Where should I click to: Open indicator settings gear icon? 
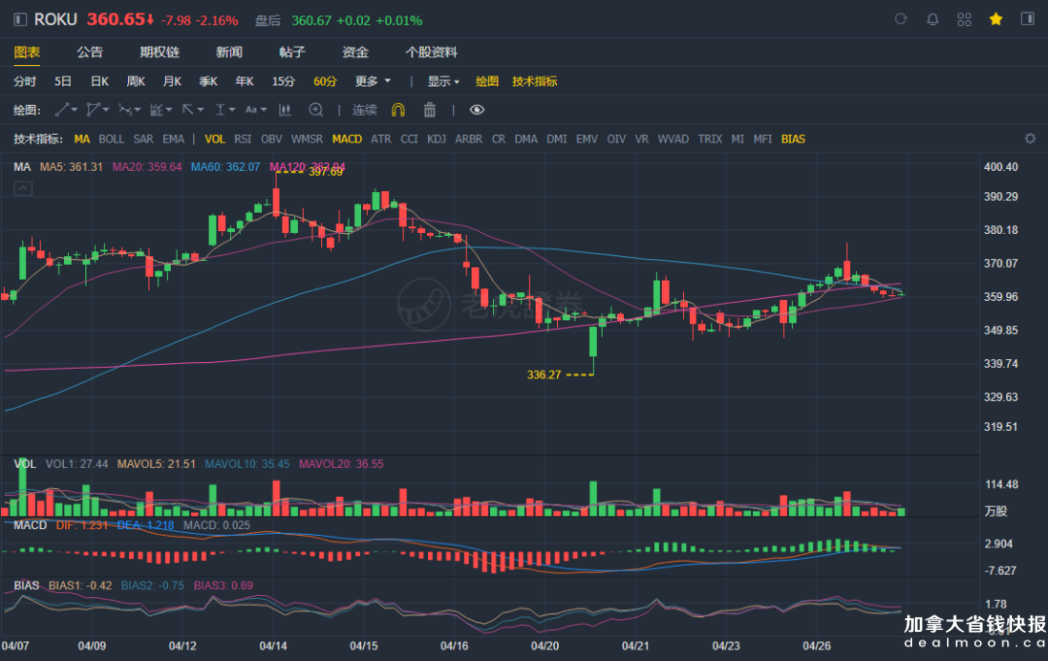[1031, 139]
